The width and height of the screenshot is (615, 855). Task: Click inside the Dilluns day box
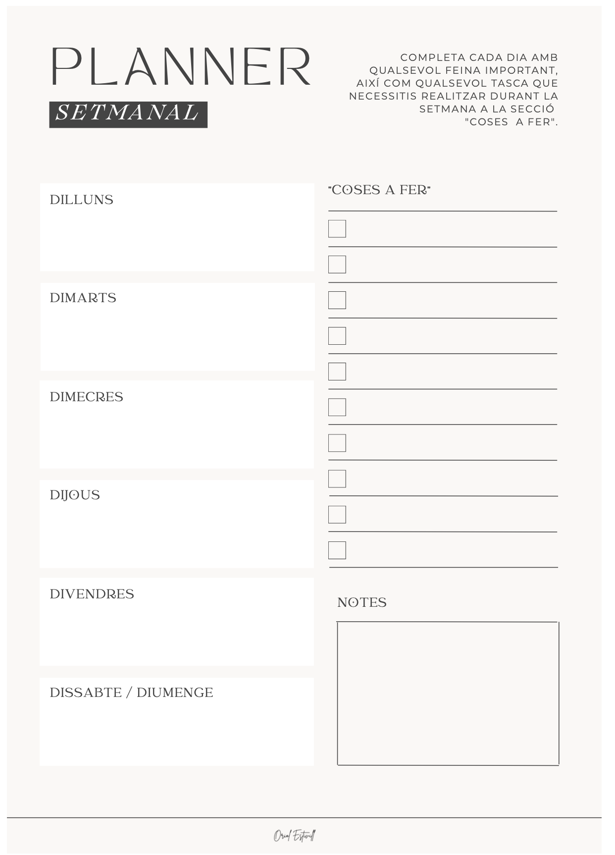177,235
